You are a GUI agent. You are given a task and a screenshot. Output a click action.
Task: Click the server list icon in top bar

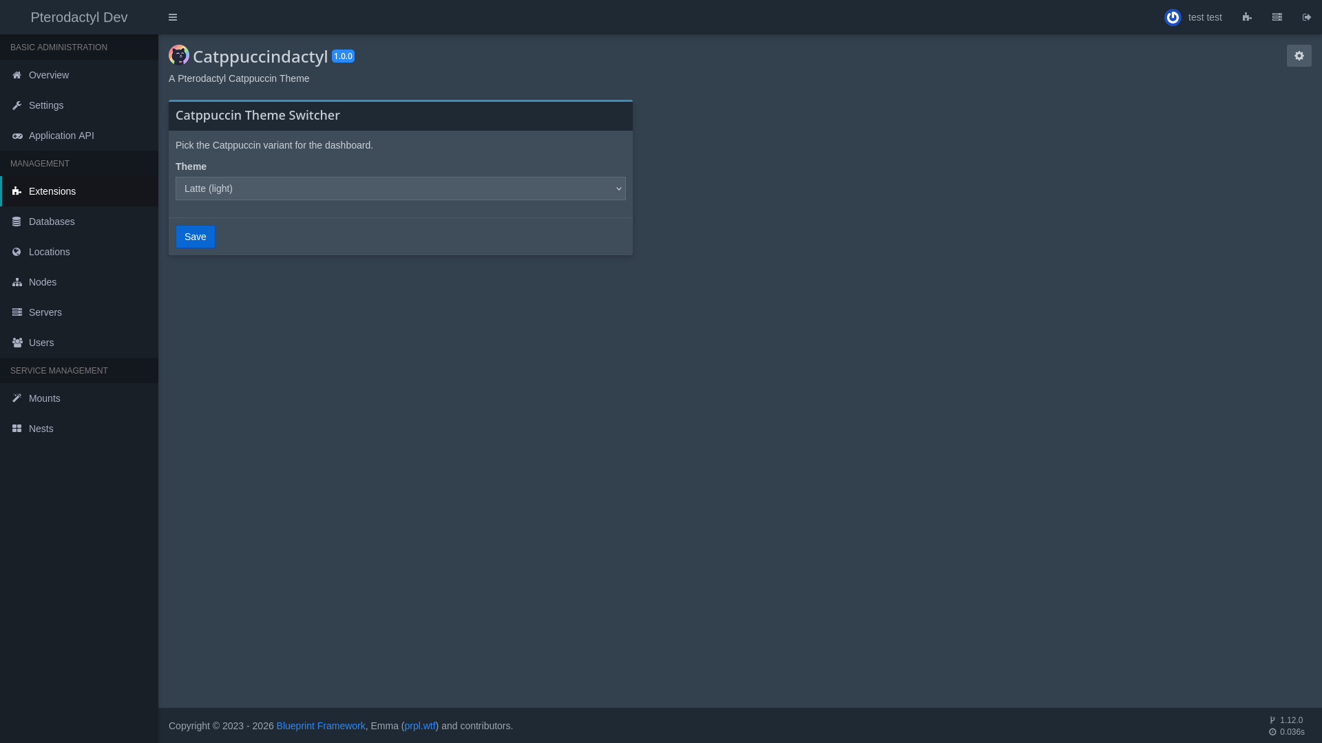tap(1277, 17)
